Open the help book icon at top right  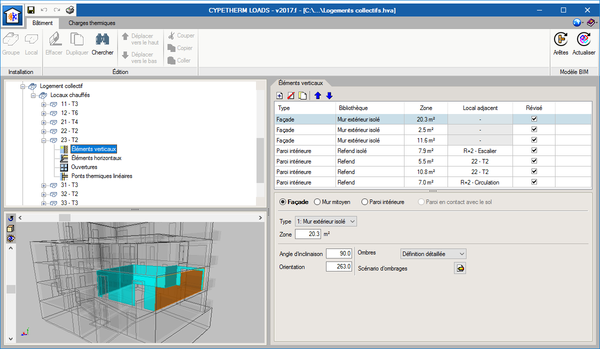(591, 22)
